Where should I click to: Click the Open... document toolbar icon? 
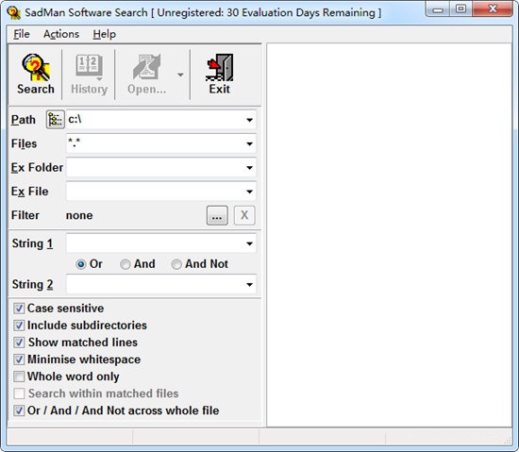tap(146, 67)
